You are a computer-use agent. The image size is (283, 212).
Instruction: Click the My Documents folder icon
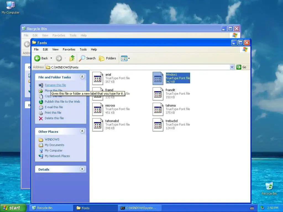41,145
